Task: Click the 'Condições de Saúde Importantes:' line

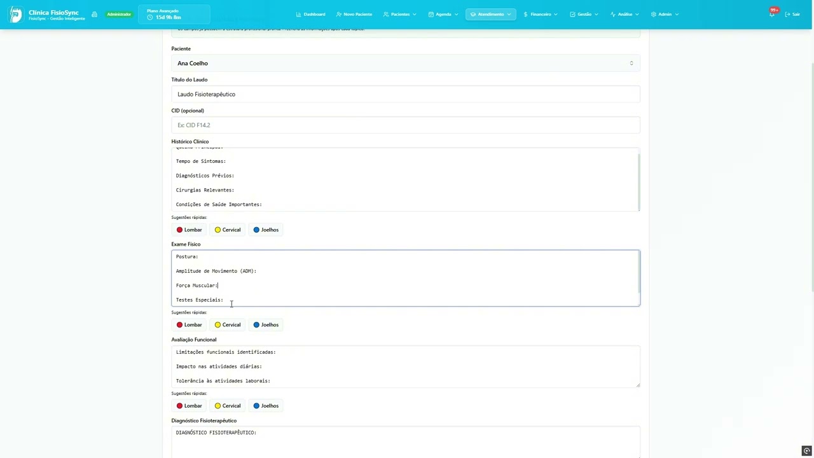Action: pos(219,205)
